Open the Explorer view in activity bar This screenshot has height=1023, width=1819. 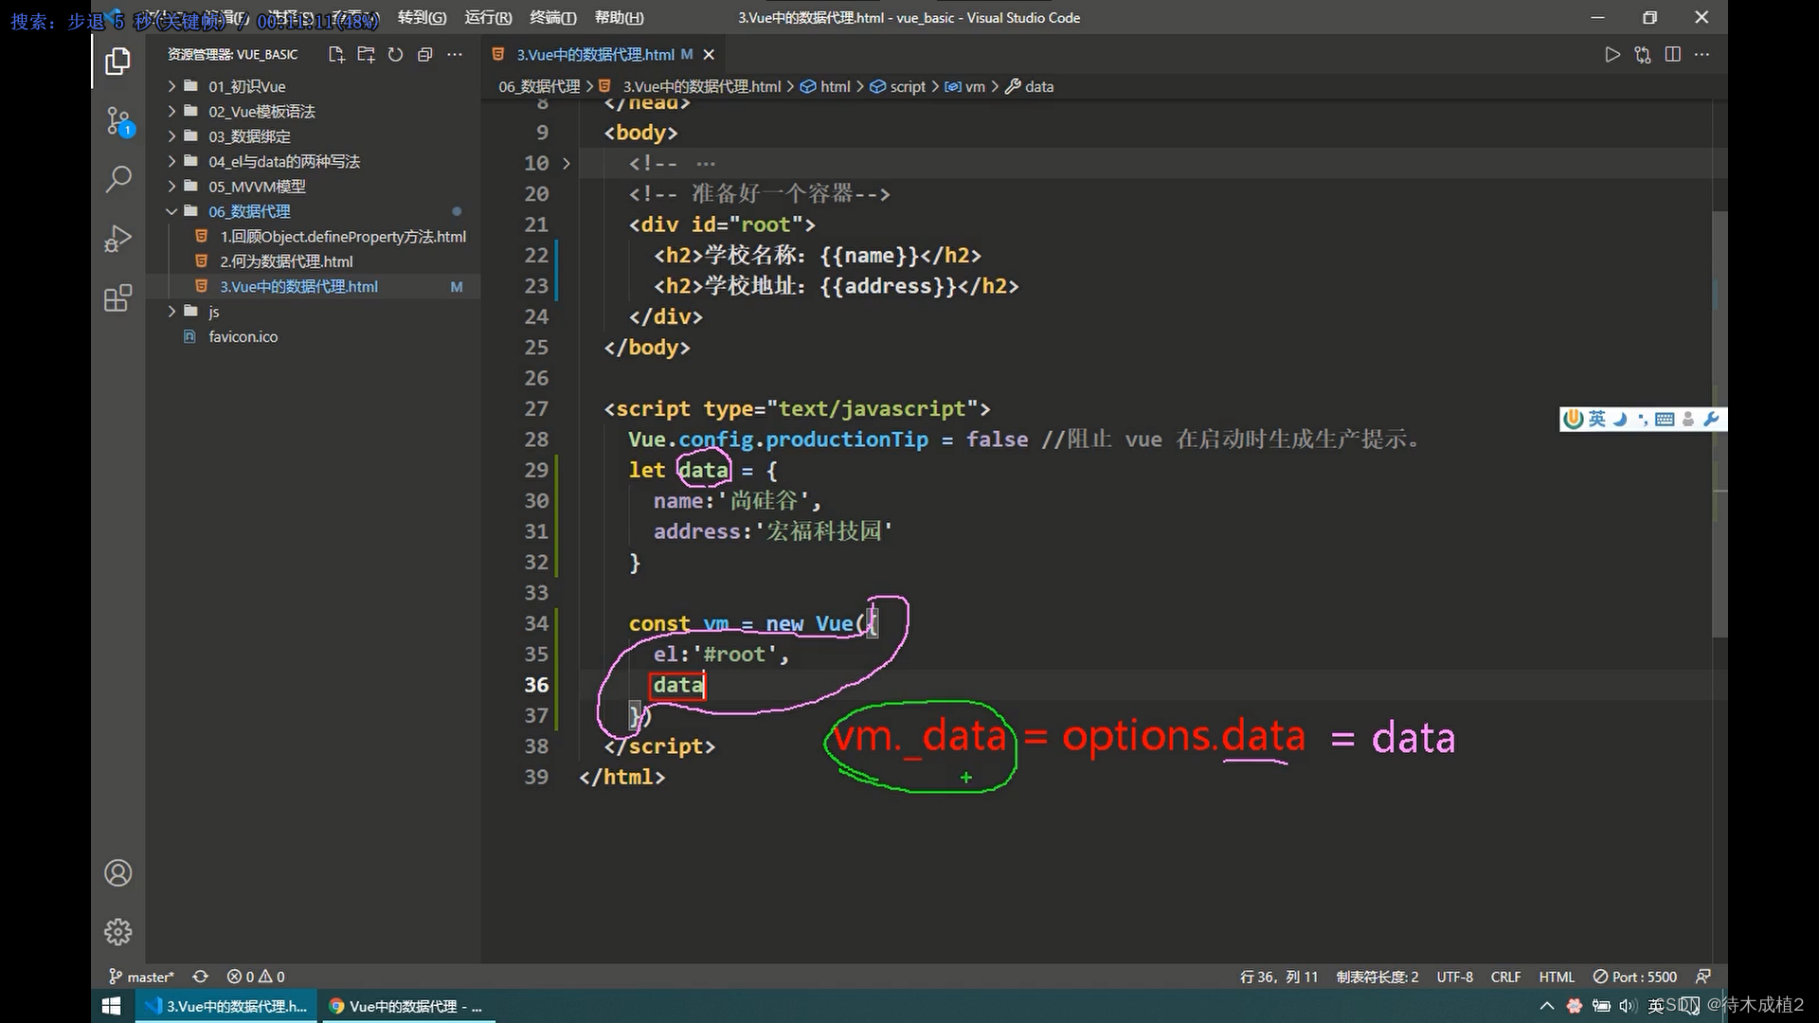(117, 62)
